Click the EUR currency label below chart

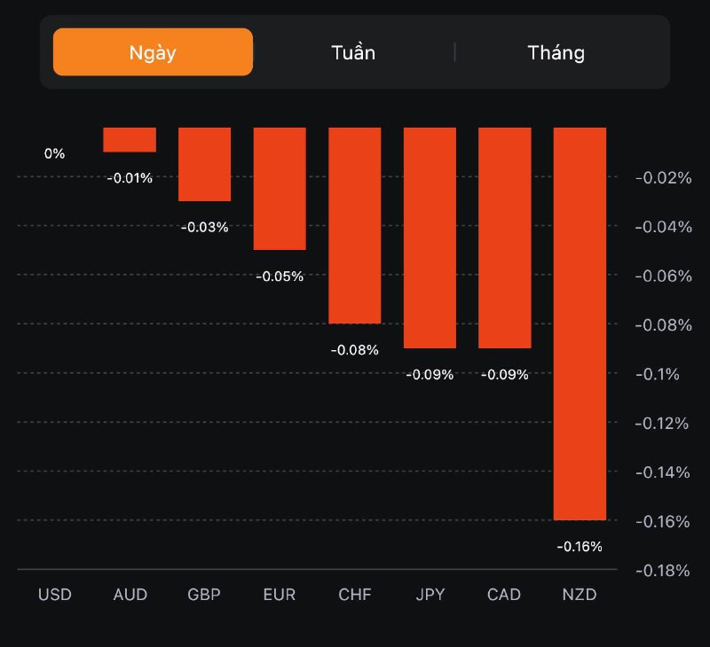click(x=280, y=594)
